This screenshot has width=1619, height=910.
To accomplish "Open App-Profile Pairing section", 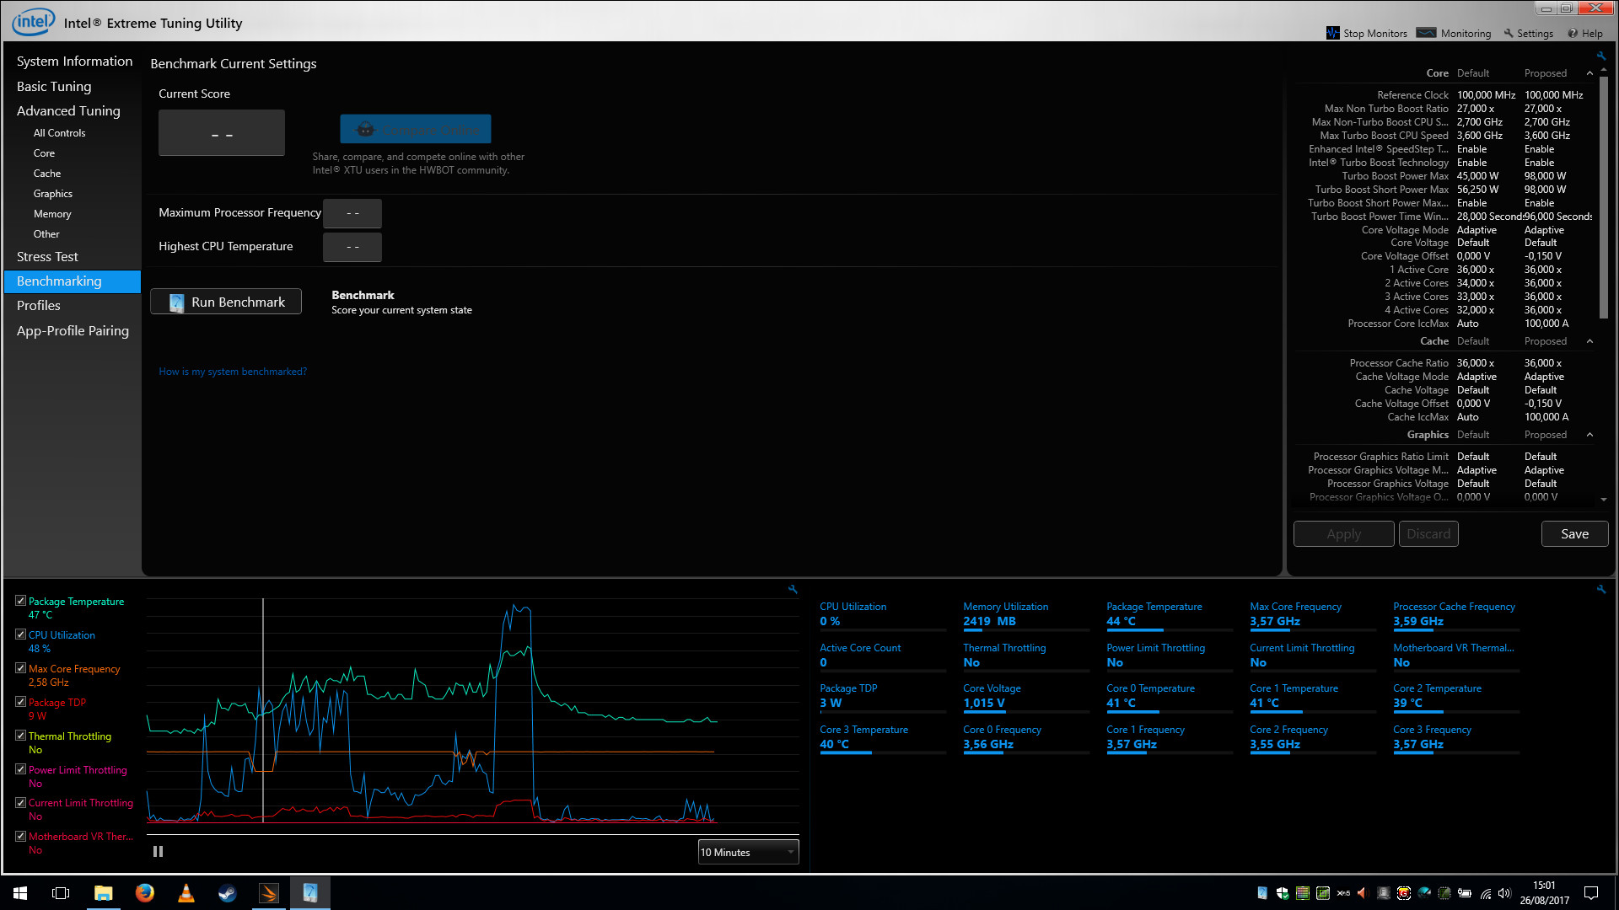I will pos(73,331).
